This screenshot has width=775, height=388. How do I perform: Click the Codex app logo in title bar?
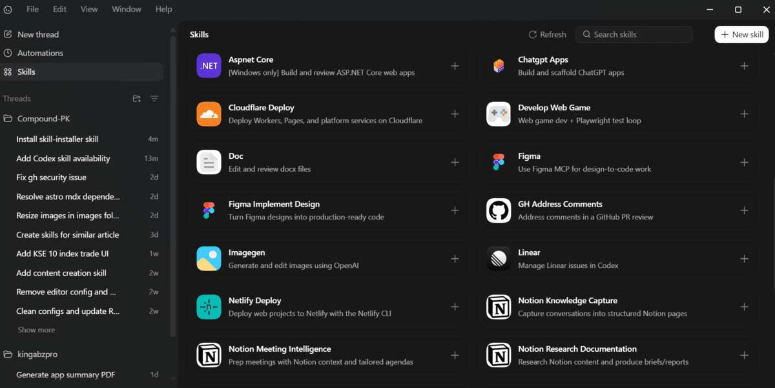(8, 10)
